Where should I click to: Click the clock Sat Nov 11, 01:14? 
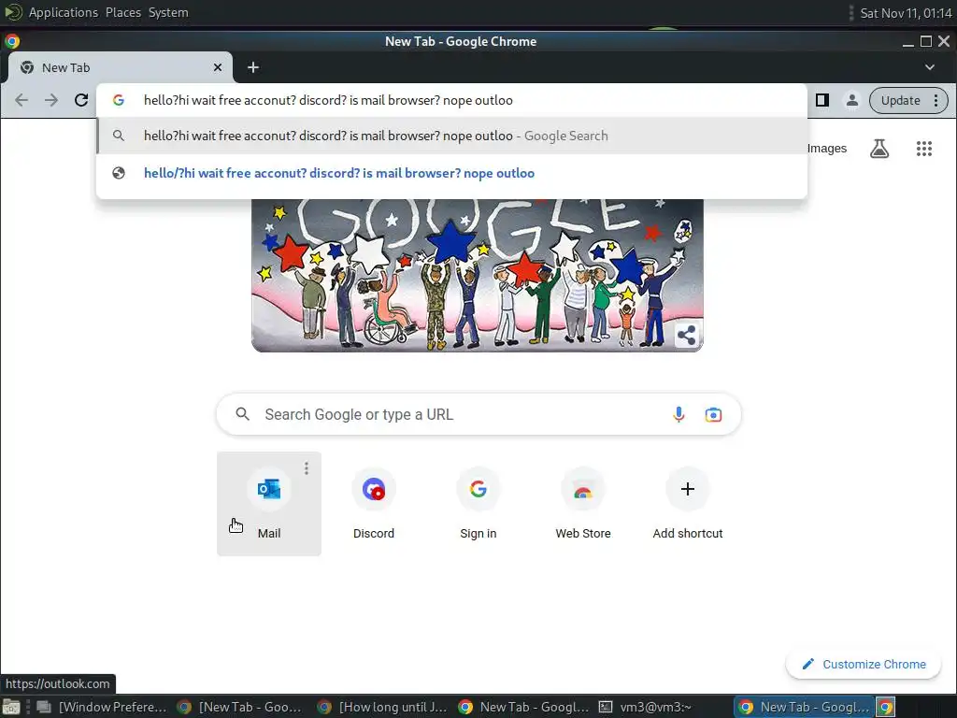(x=906, y=13)
